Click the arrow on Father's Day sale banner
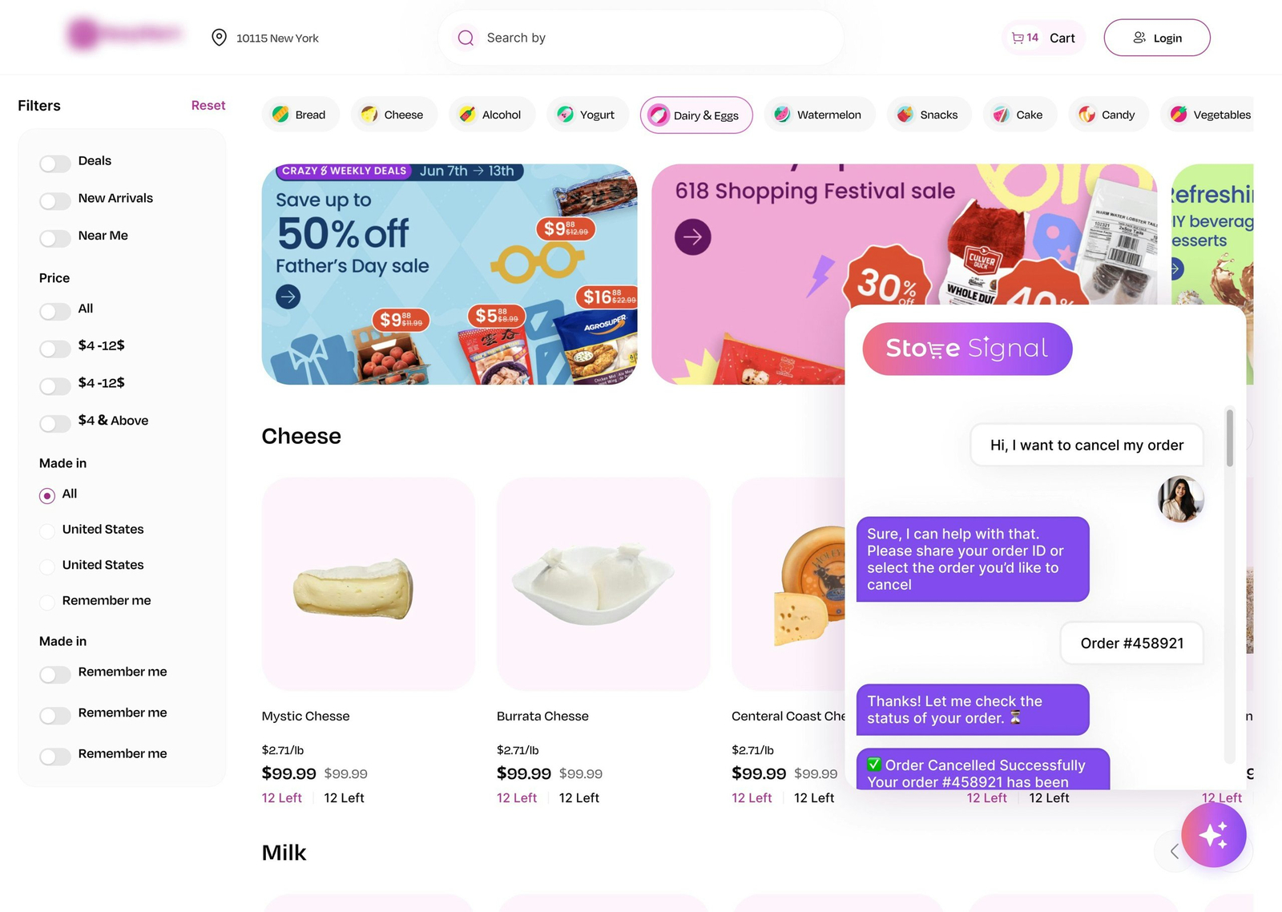This screenshot has width=1282, height=912. pyautogui.click(x=288, y=297)
